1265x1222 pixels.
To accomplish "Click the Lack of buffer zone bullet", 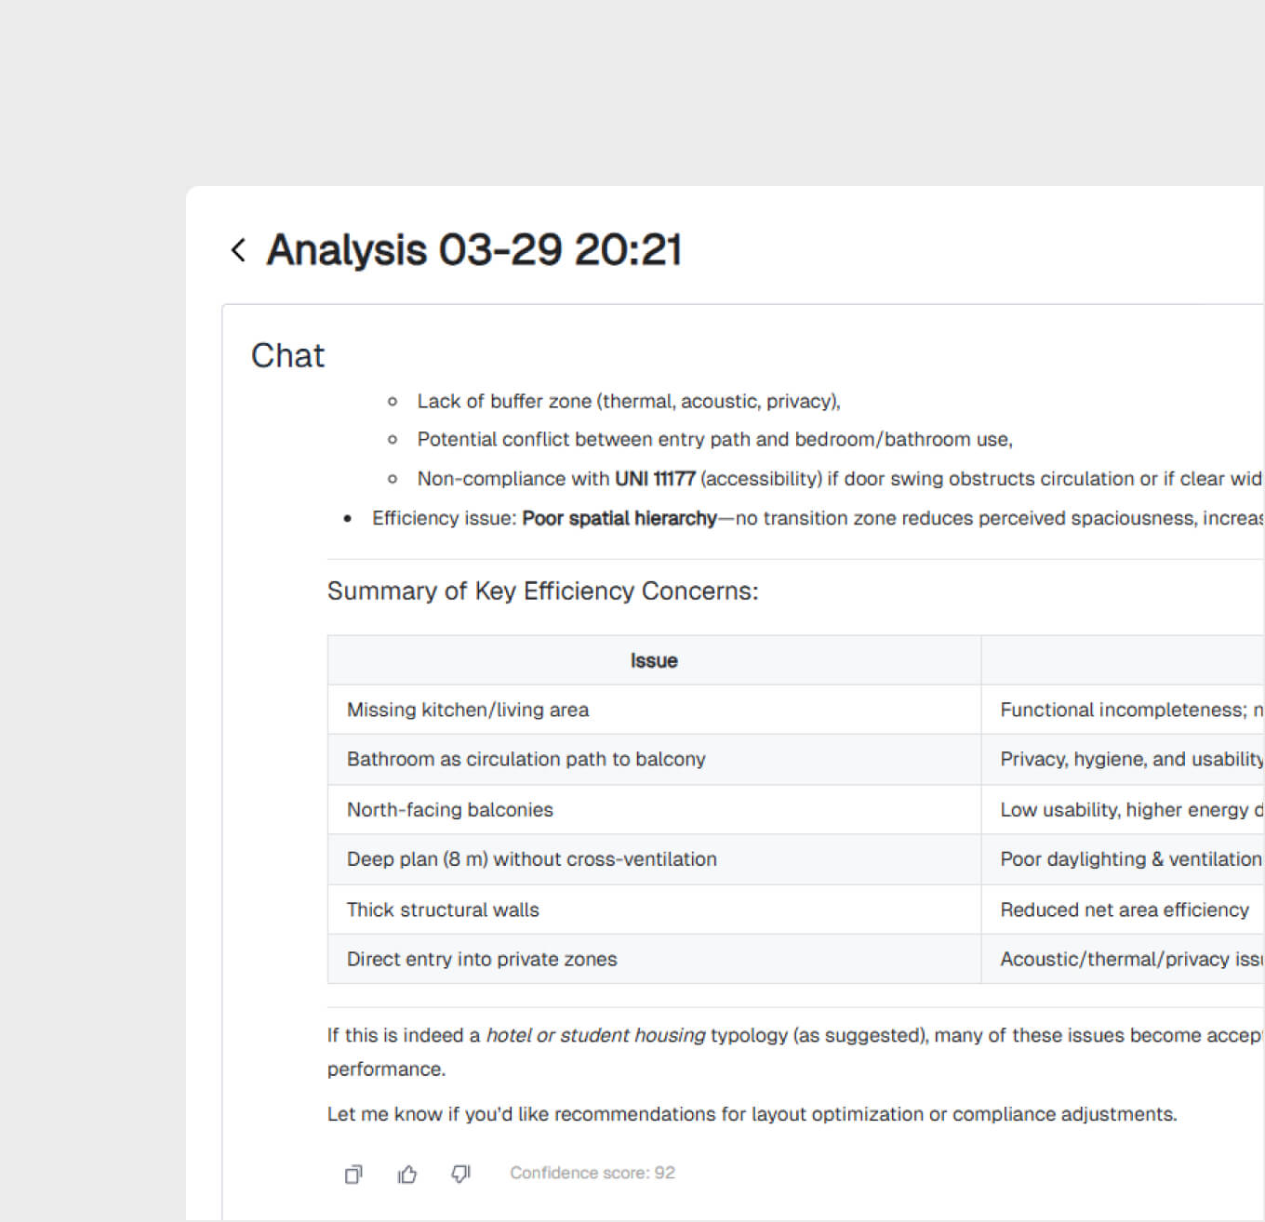I will tap(628, 401).
